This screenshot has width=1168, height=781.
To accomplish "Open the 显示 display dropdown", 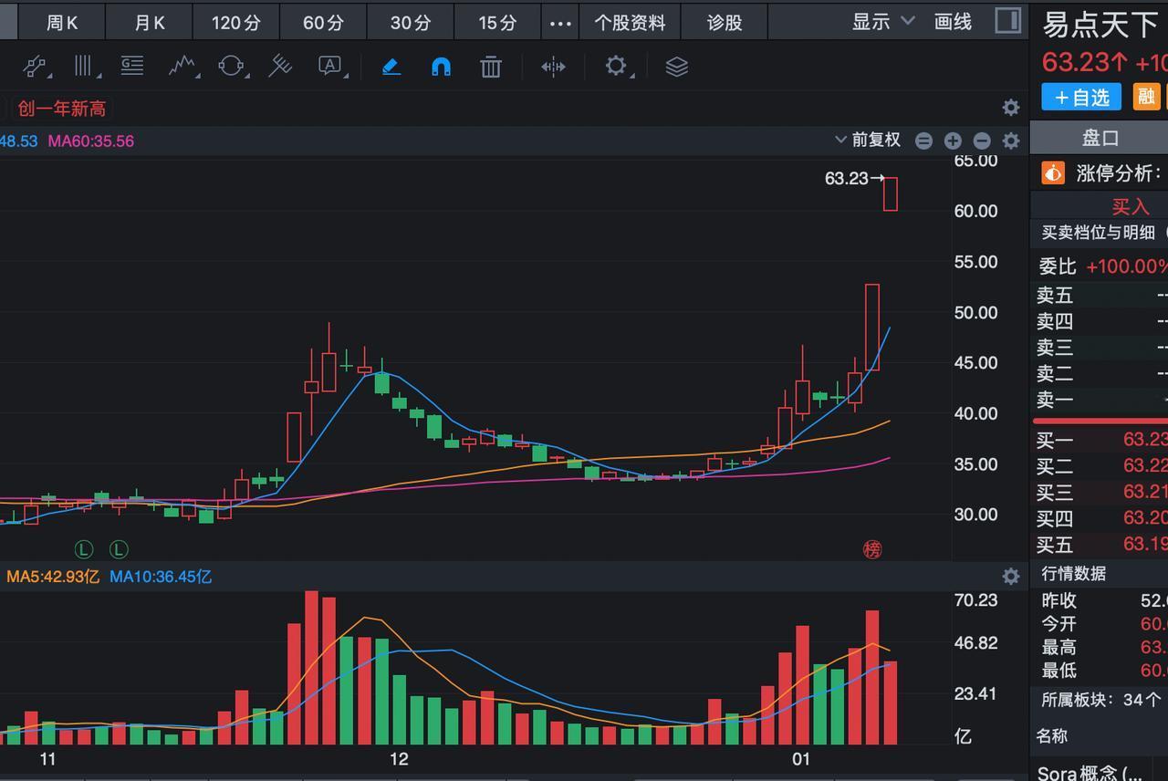I will 881,21.
